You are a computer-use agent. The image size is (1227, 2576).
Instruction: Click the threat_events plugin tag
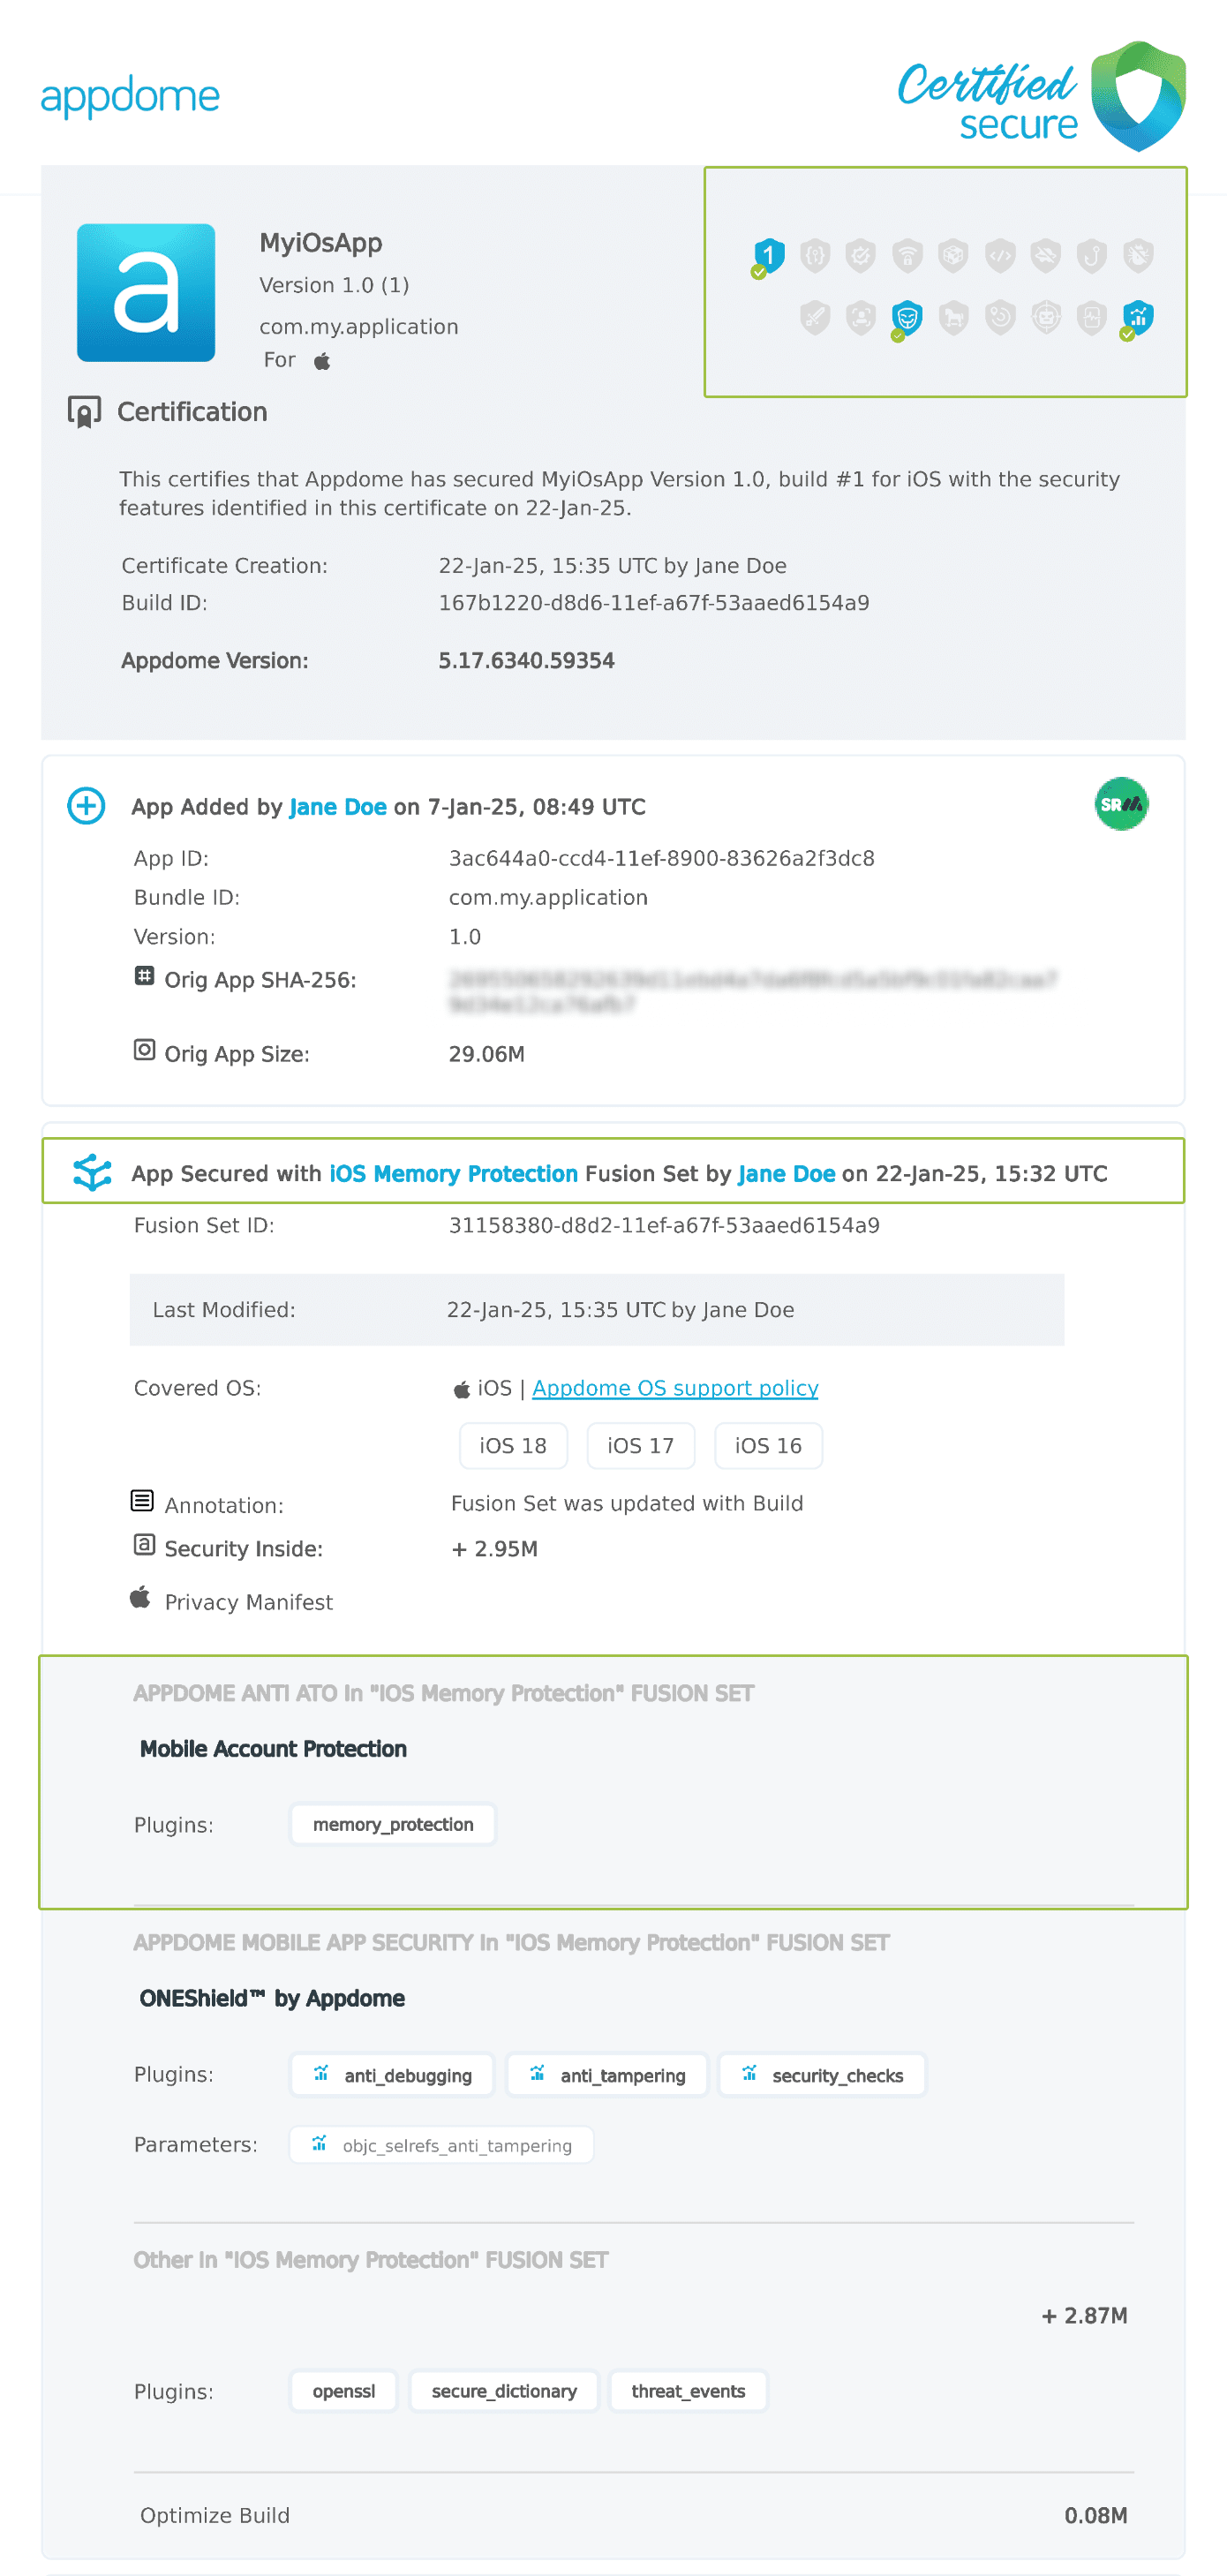pyautogui.click(x=687, y=2391)
